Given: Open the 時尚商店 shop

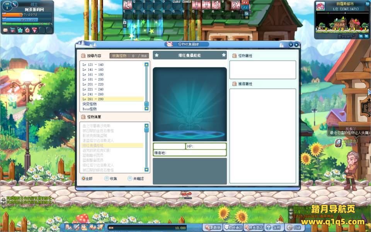Looking at the screenshot, I should [254, 227].
